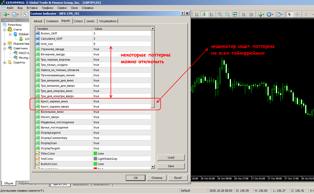Expand the Индикаторы tree node
The width and height of the screenshot is (314, 194).
point(5,44)
